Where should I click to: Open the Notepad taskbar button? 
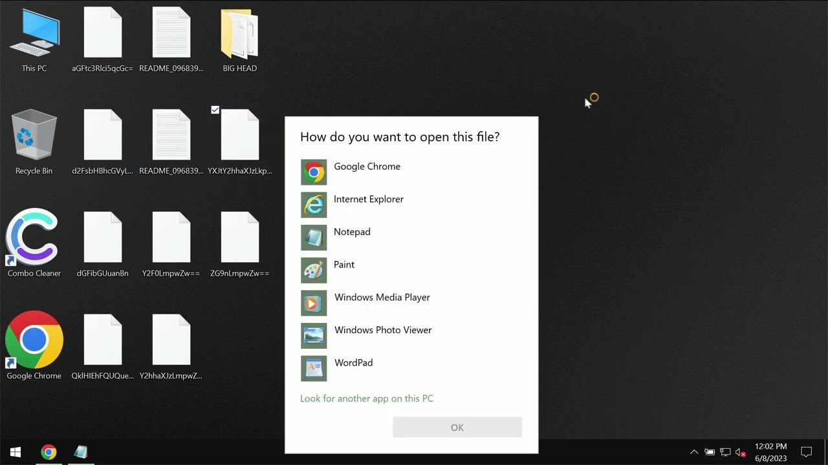(80, 452)
